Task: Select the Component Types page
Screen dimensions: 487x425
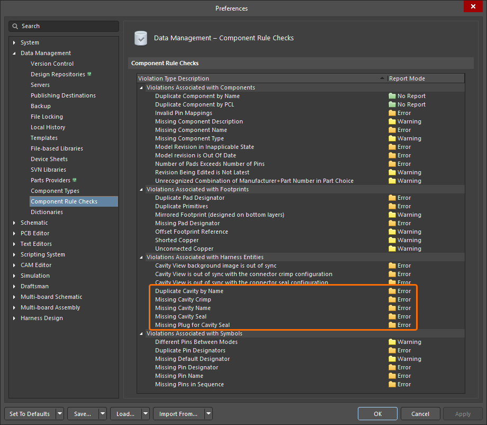Action: coord(55,191)
